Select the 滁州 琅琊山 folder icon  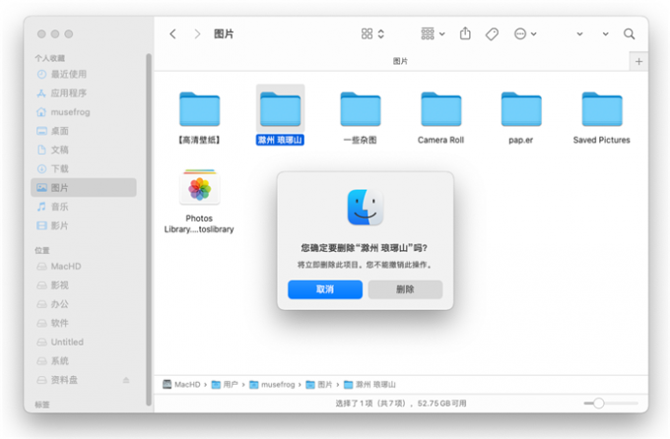[280, 109]
